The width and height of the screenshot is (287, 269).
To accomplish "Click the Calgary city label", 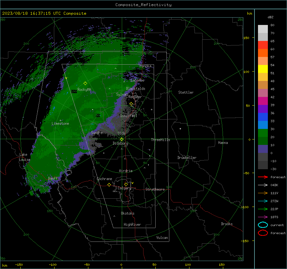I will pos(124,188).
